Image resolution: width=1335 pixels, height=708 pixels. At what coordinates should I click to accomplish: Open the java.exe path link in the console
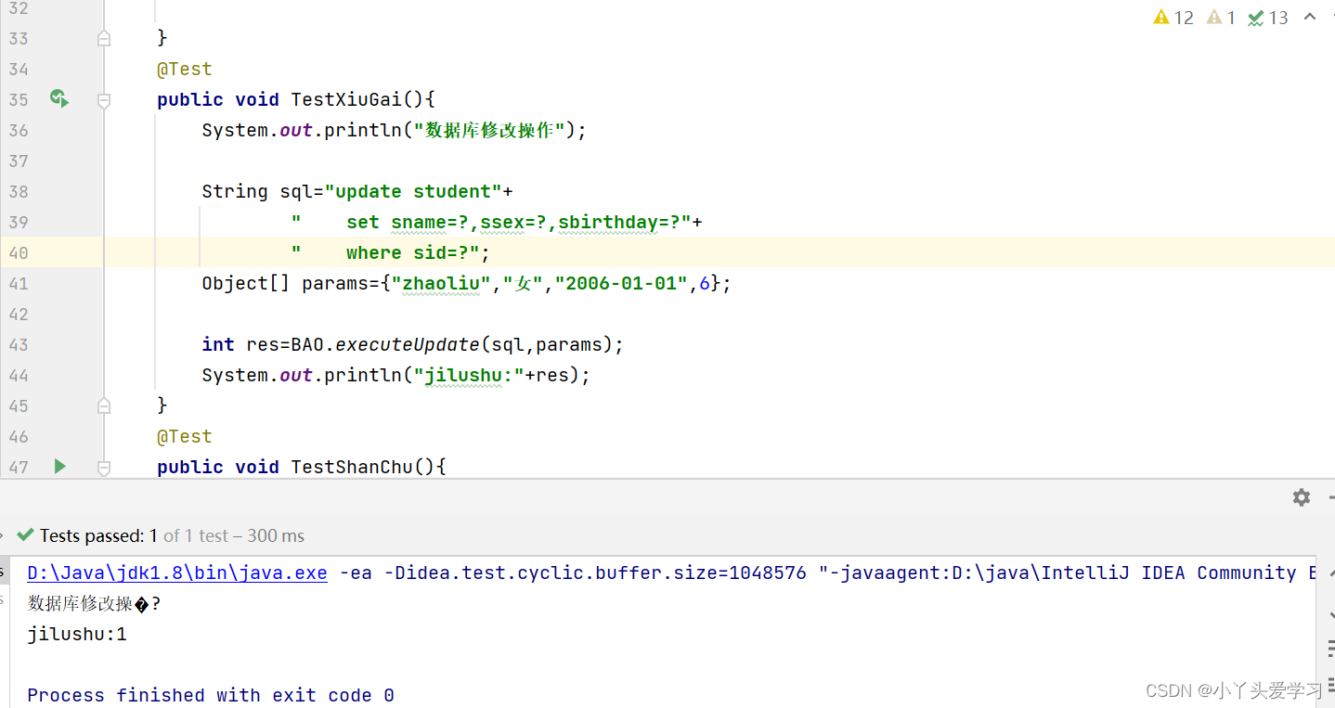point(177,573)
